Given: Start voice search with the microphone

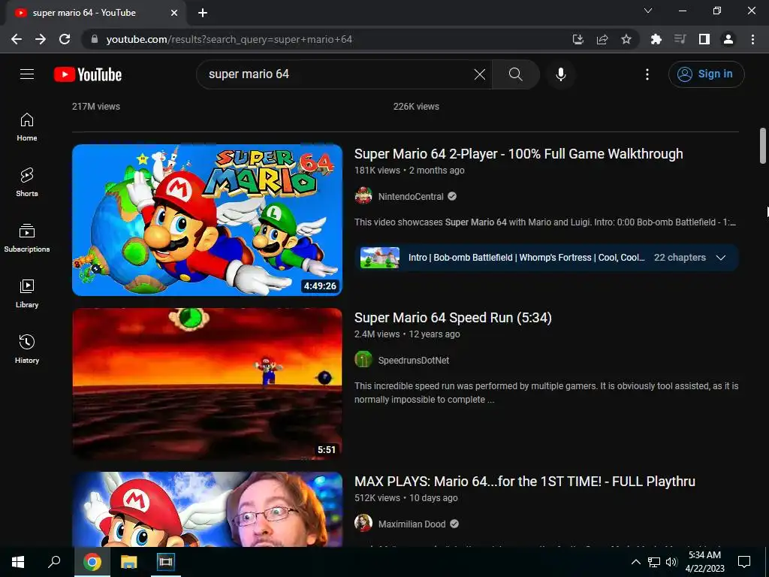Looking at the screenshot, I should point(560,74).
